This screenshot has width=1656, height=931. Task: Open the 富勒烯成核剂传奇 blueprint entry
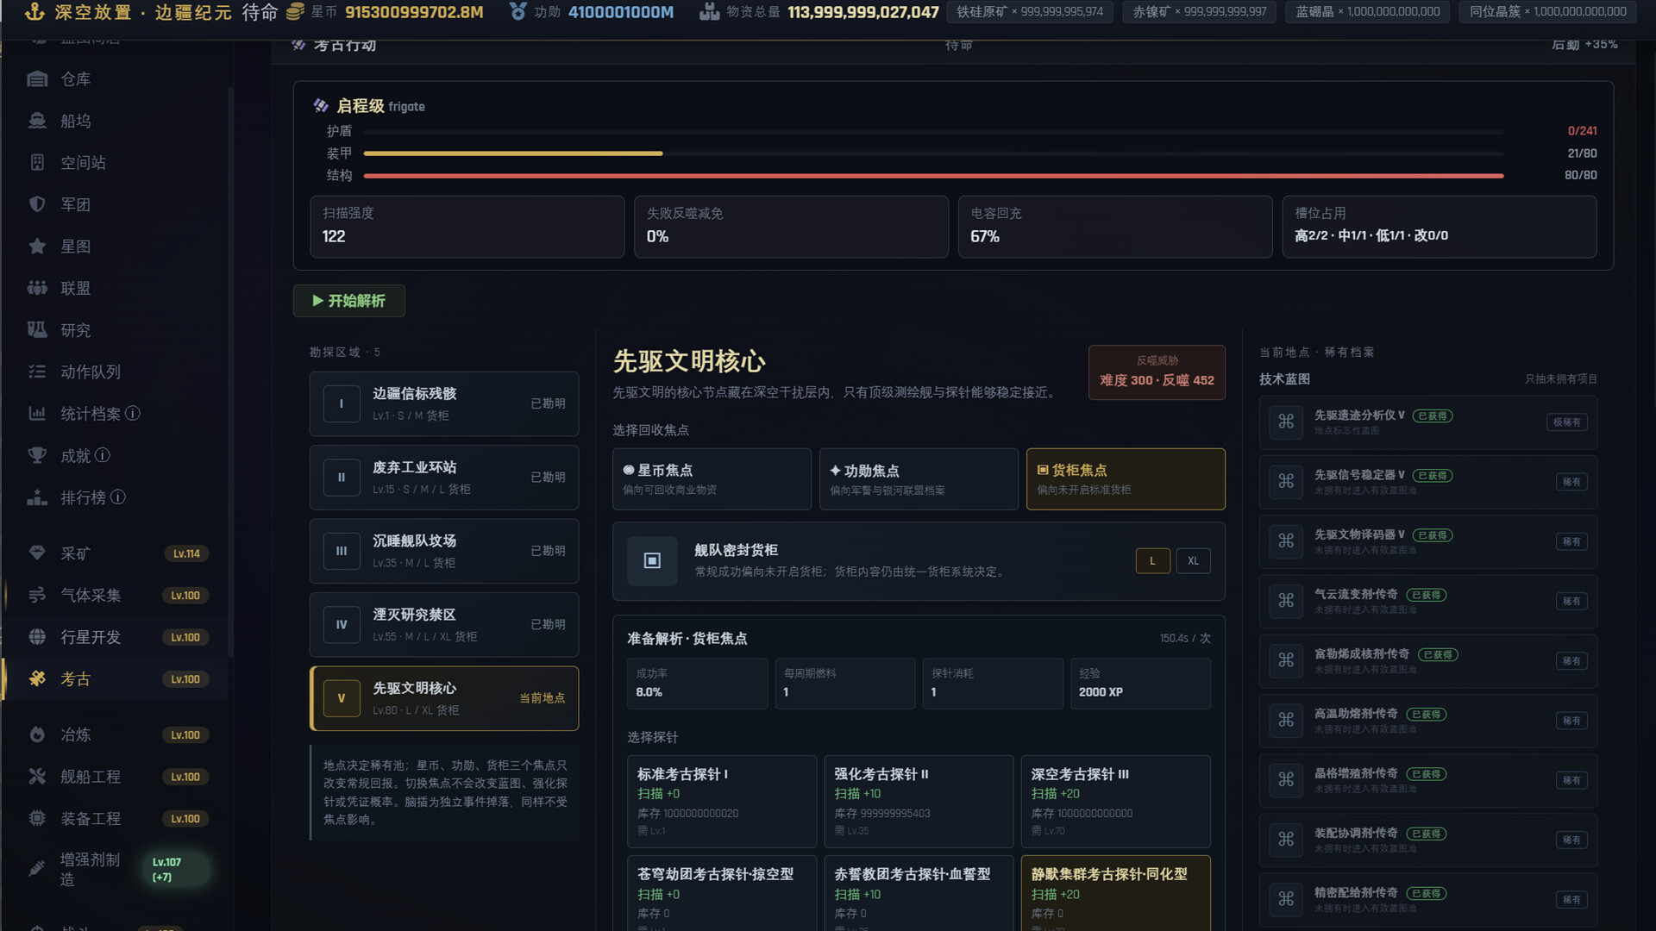tap(1428, 660)
